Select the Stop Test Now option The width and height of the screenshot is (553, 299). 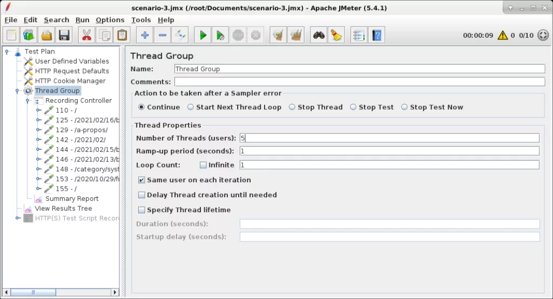(x=404, y=107)
